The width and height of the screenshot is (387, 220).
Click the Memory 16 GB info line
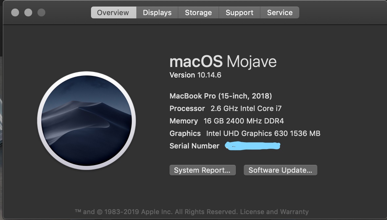coord(226,121)
